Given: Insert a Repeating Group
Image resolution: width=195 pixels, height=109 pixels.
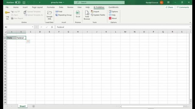Looking at the screenshot, I should 64,15.
